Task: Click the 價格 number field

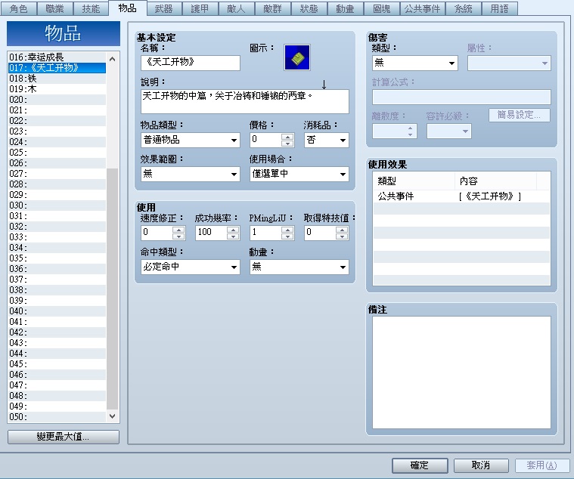Action: point(266,140)
